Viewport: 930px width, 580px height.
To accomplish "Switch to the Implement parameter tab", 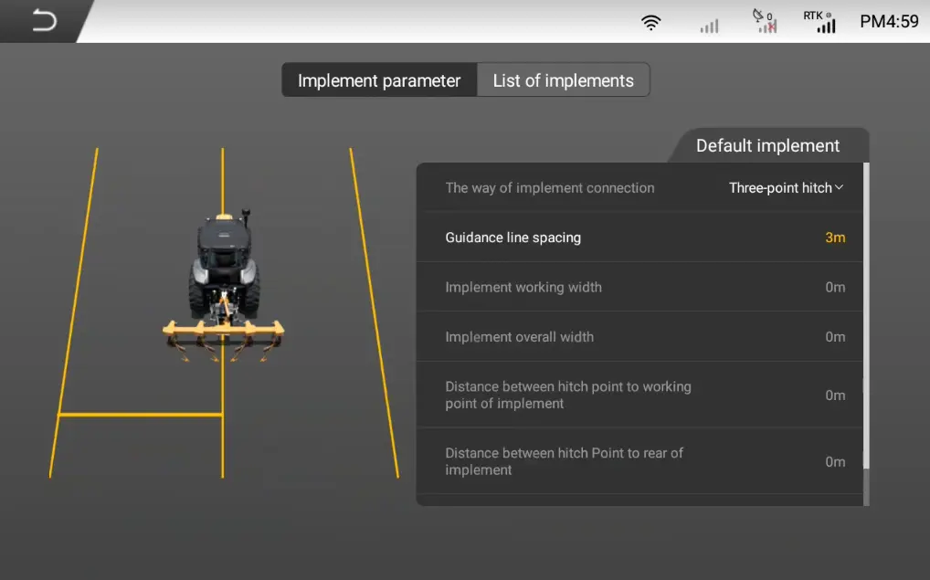I will click(378, 80).
